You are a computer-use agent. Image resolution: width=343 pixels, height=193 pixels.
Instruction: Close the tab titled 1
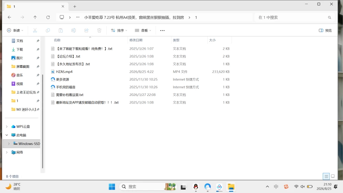click(63, 6)
